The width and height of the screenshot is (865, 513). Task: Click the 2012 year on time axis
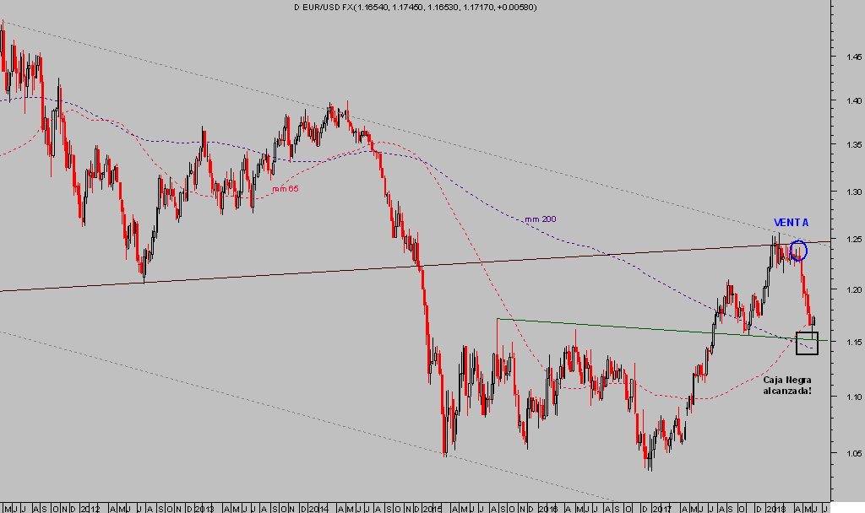(x=91, y=509)
